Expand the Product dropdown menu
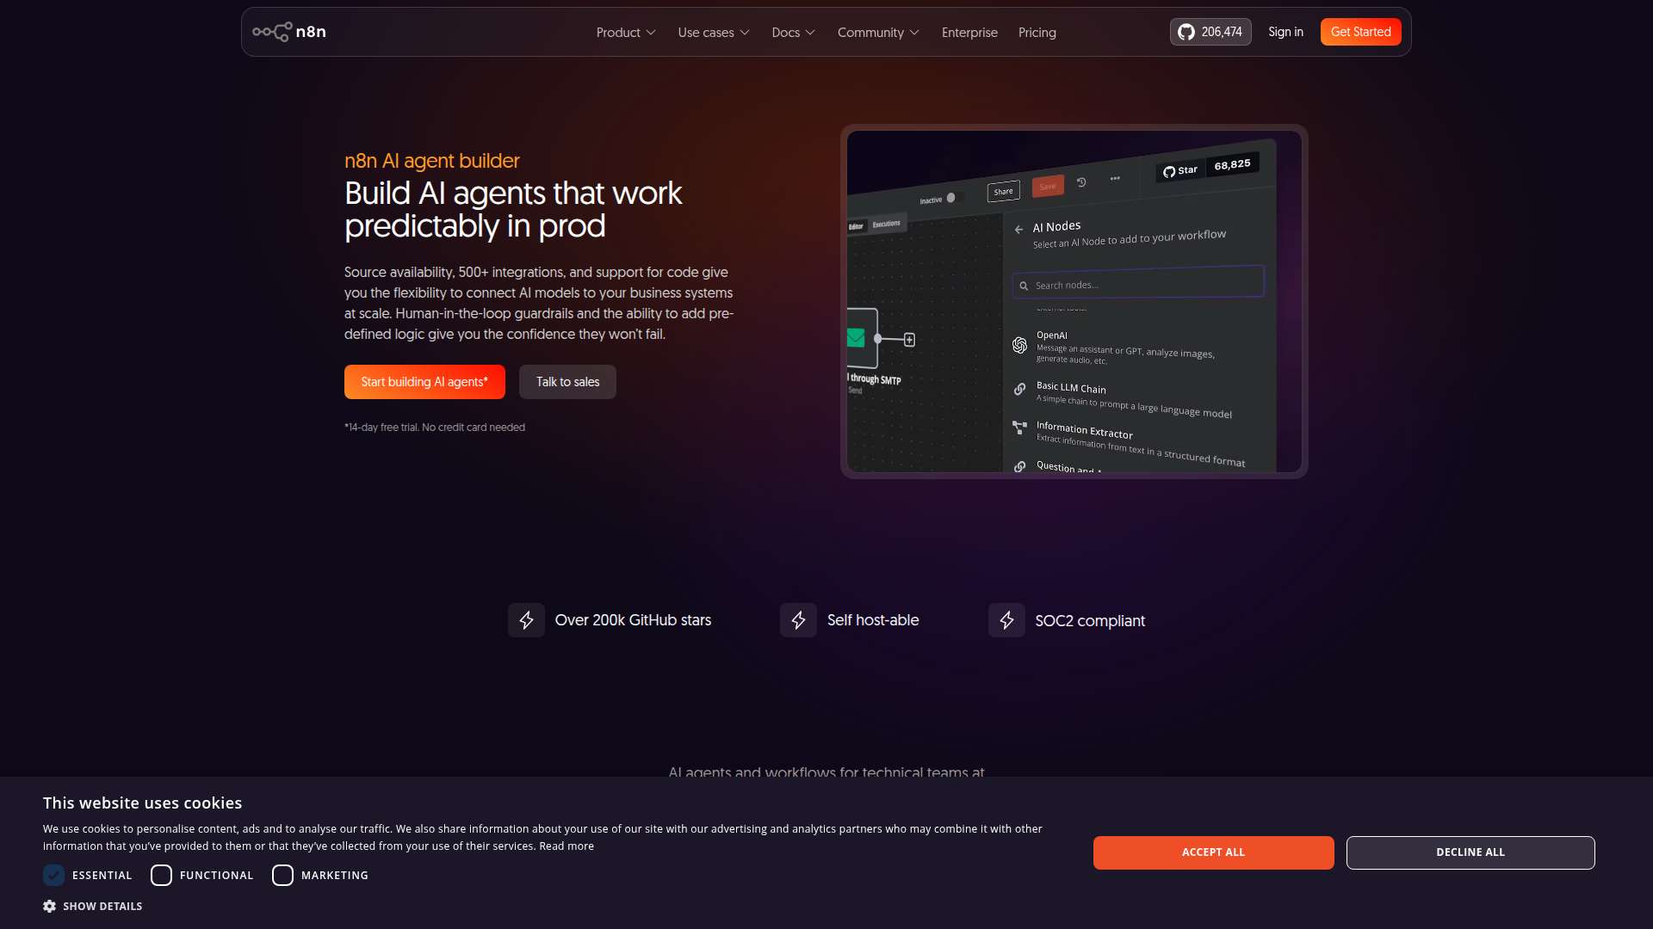 pyautogui.click(x=626, y=32)
